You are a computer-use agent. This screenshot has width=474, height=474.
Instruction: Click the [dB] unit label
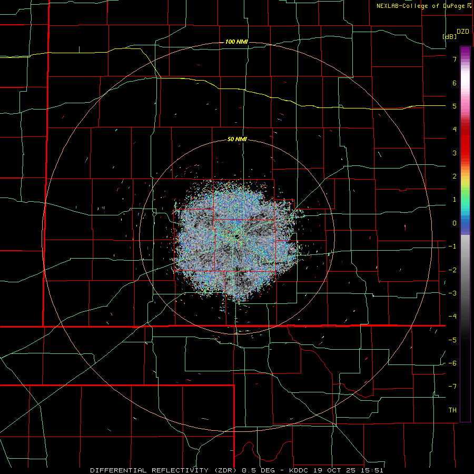(450, 36)
